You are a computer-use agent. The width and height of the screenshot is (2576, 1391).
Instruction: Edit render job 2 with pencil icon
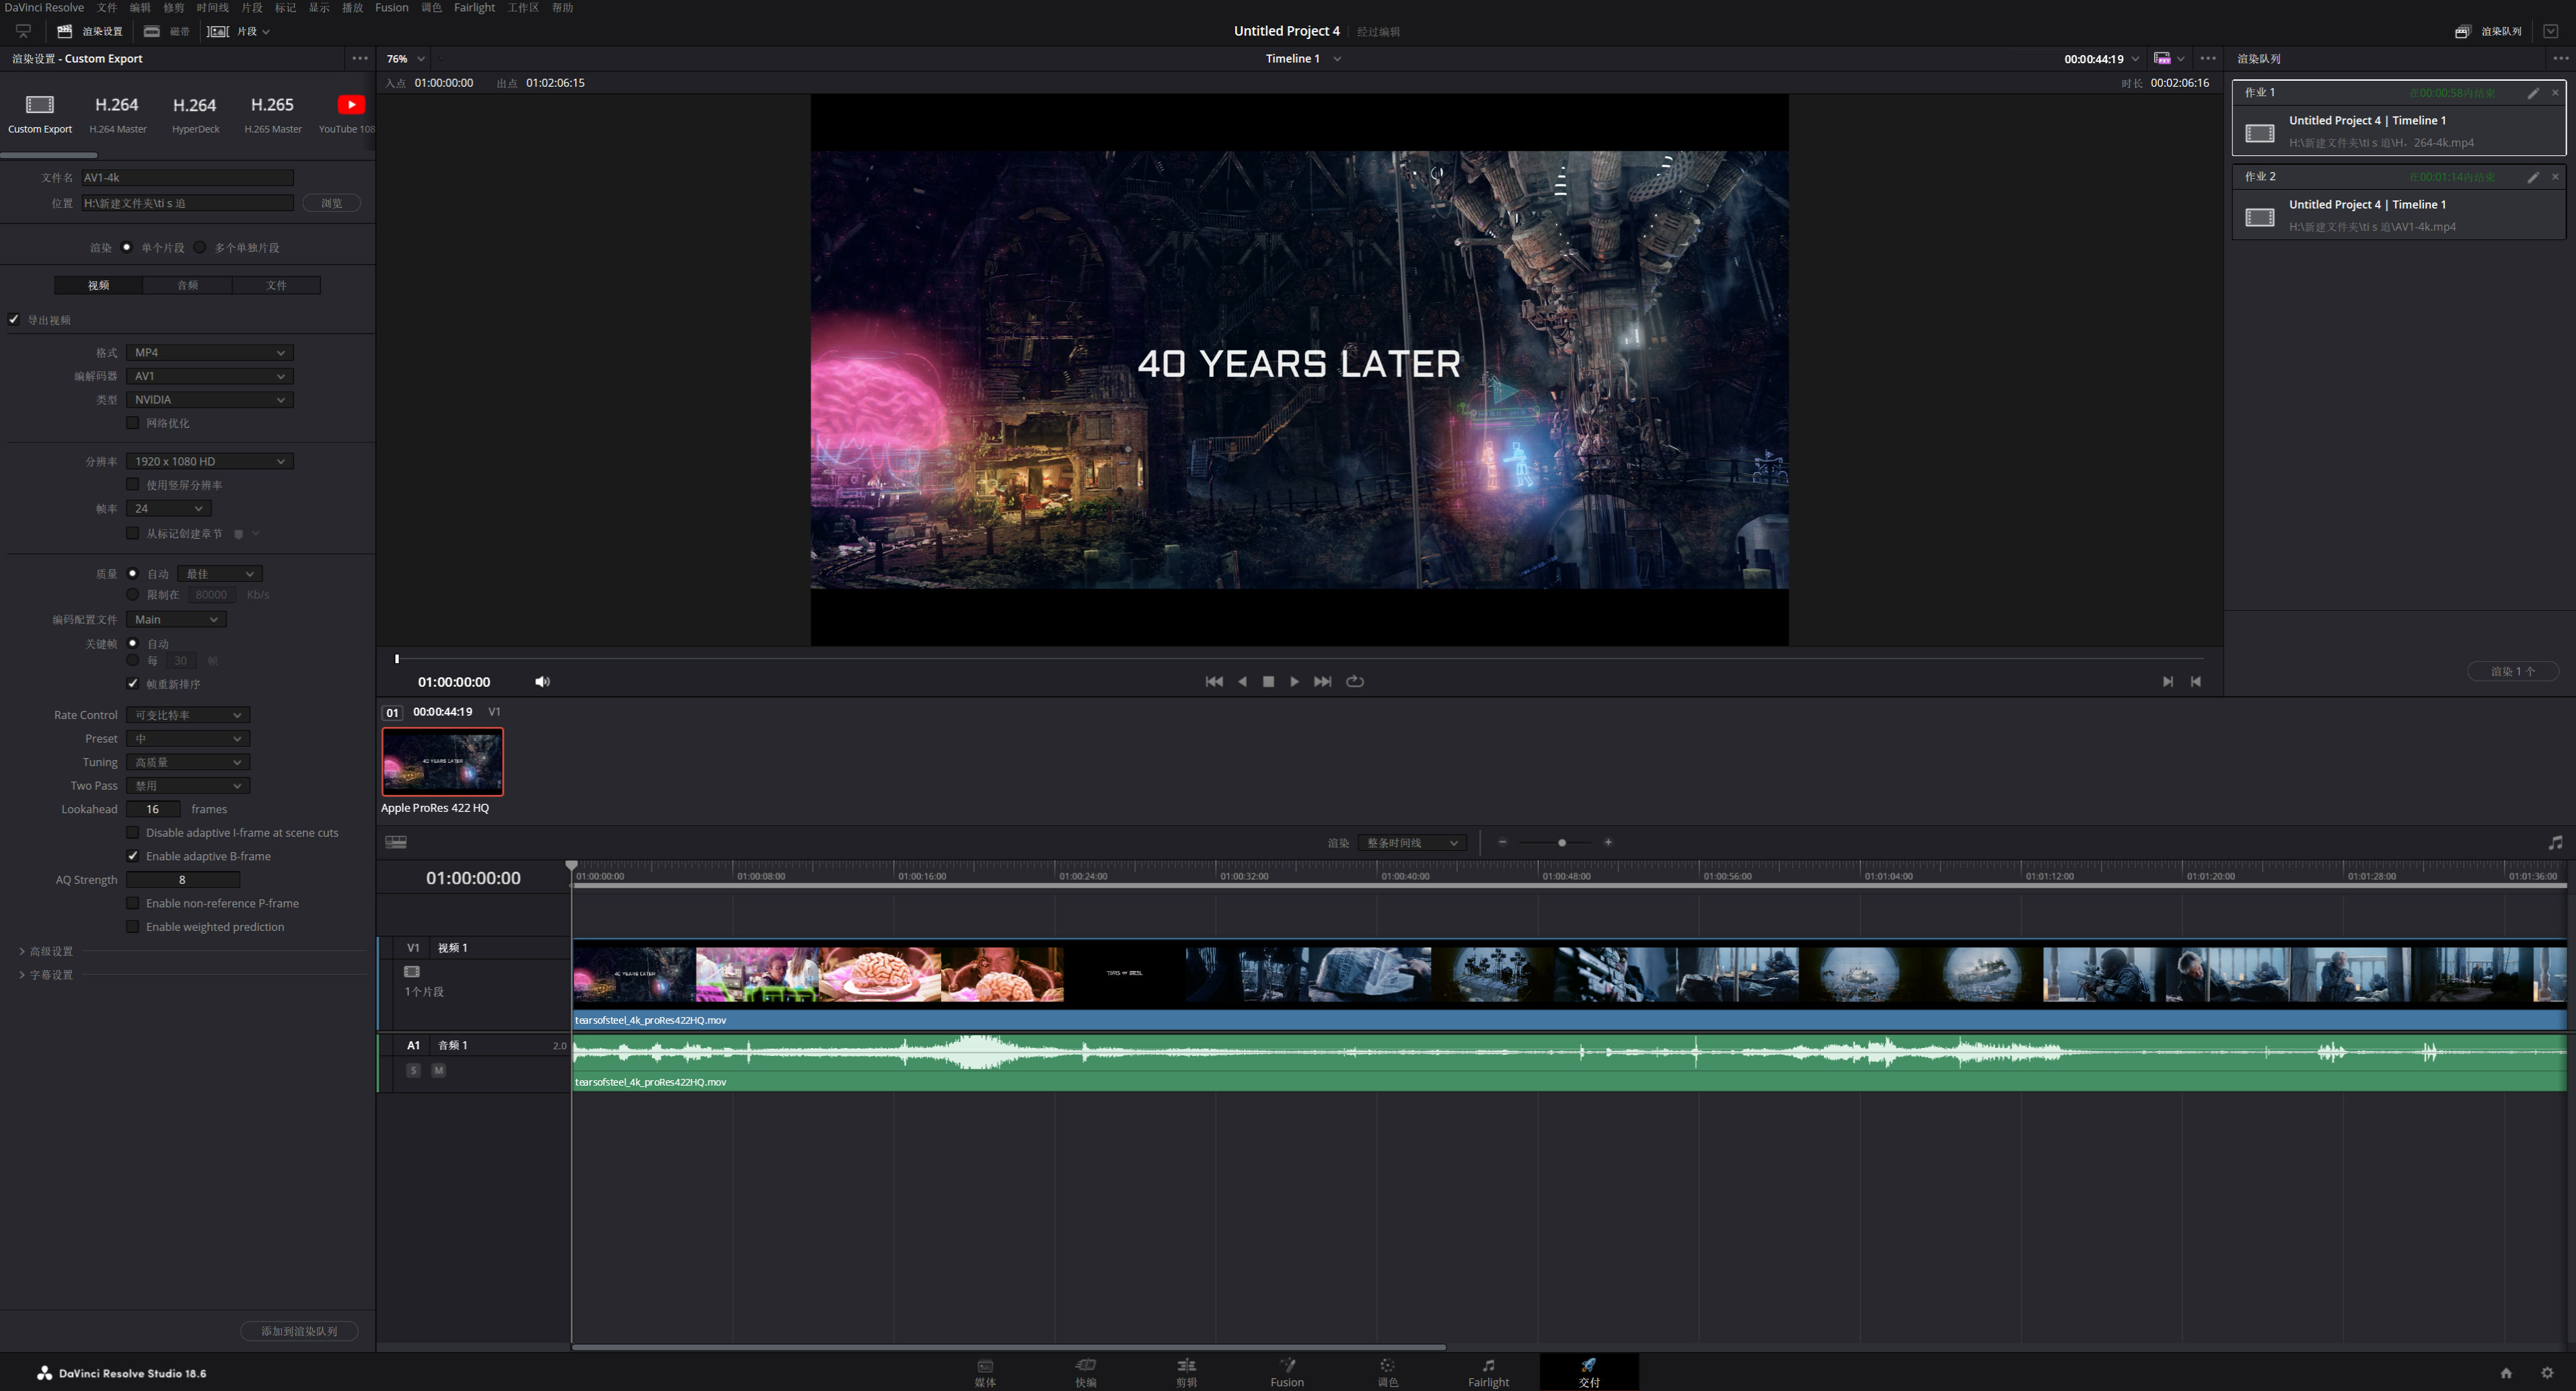tap(2533, 177)
